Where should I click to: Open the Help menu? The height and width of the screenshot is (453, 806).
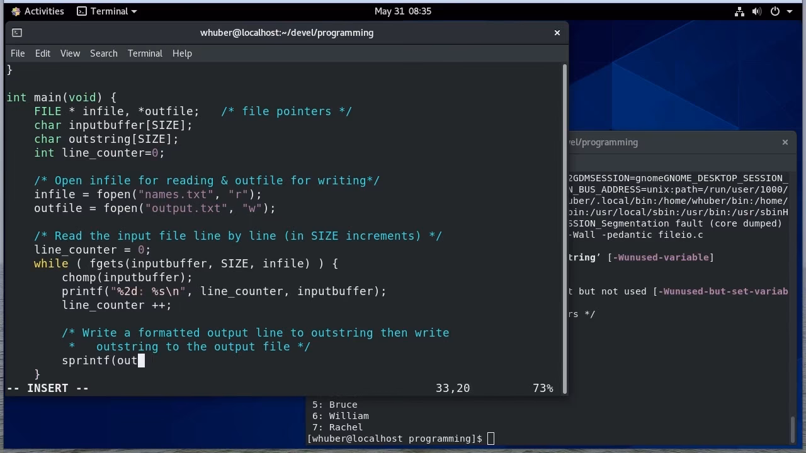point(182,53)
